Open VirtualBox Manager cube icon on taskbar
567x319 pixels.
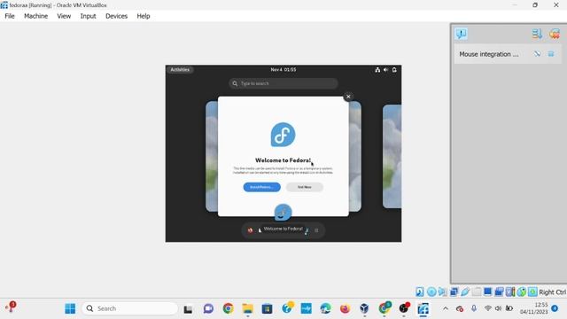click(364, 308)
